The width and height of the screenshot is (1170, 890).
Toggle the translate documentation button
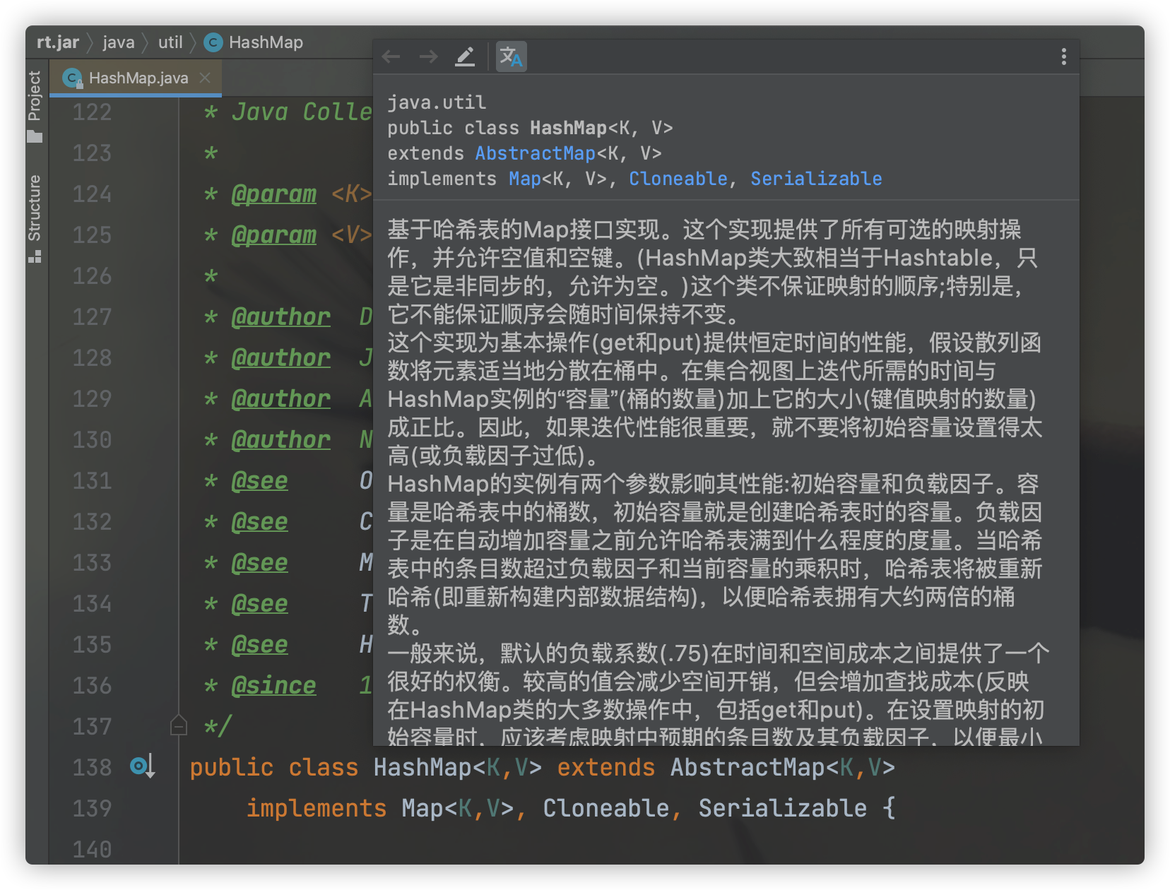(x=511, y=57)
